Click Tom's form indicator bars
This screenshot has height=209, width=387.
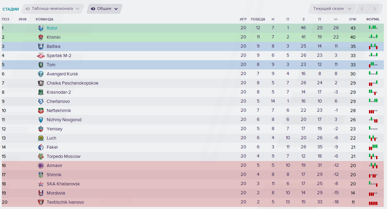tap(373, 65)
